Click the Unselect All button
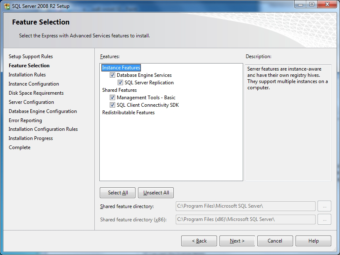 pos(156,193)
